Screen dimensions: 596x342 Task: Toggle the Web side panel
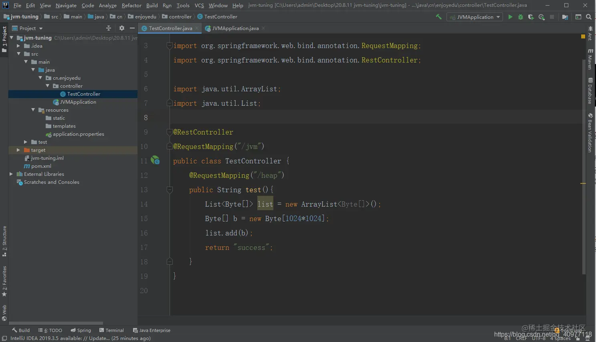(x=4, y=313)
